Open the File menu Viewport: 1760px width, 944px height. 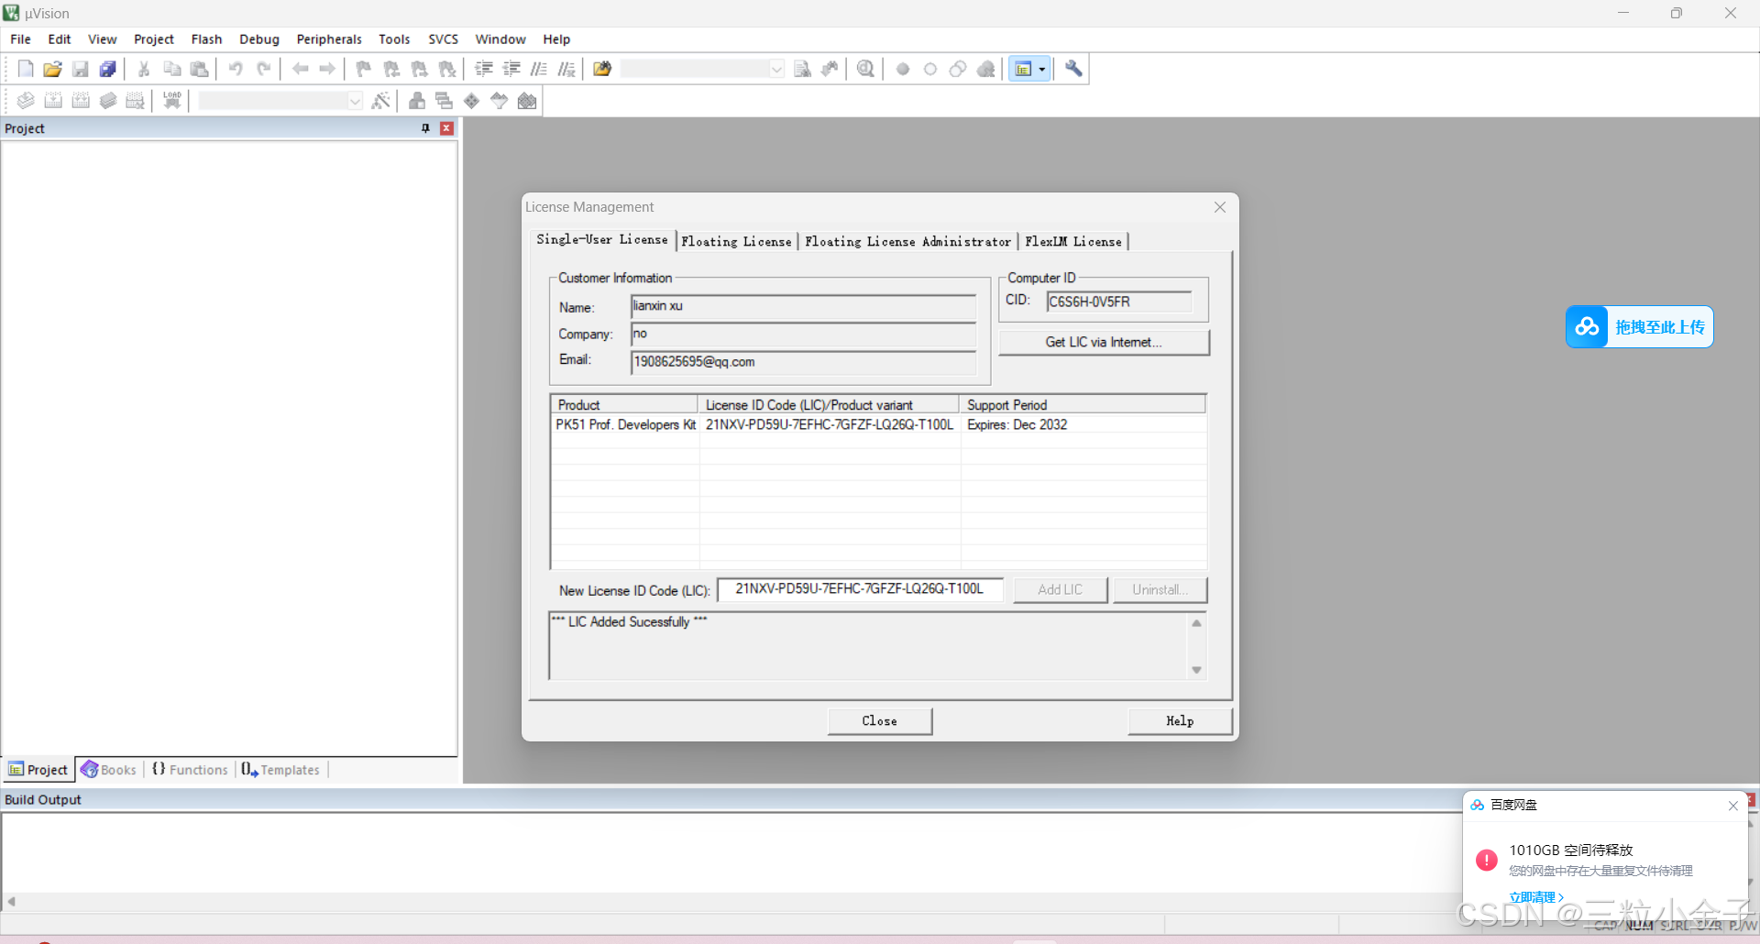[x=20, y=39]
